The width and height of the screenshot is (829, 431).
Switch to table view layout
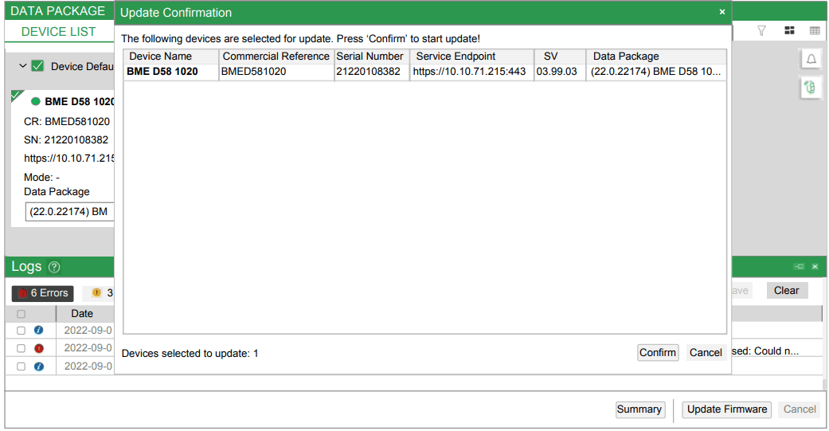[815, 31]
